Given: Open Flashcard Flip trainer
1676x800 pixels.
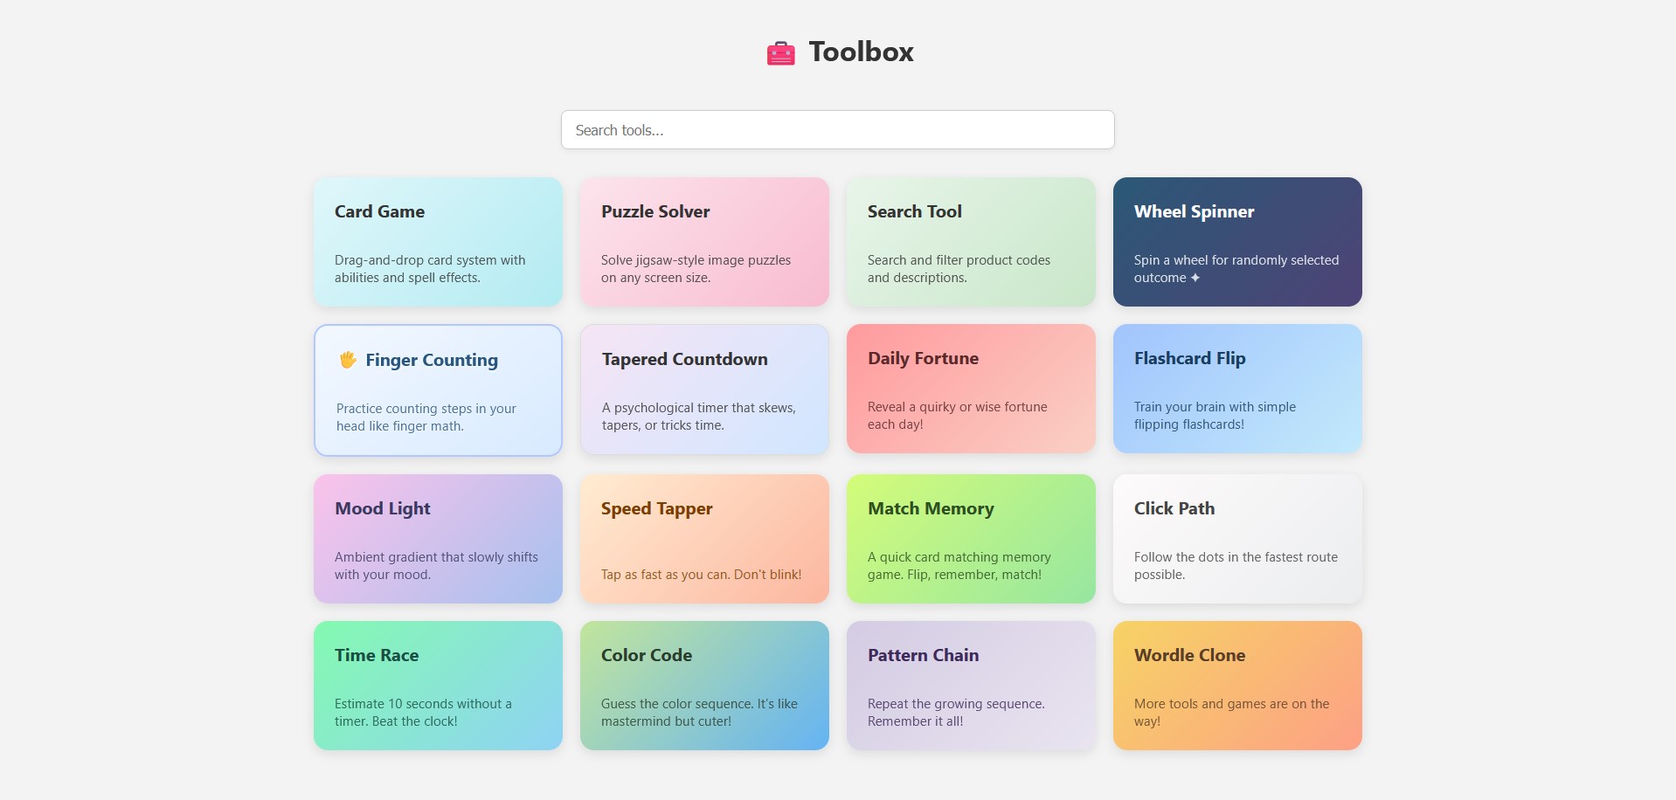Looking at the screenshot, I should point(1237,390).
